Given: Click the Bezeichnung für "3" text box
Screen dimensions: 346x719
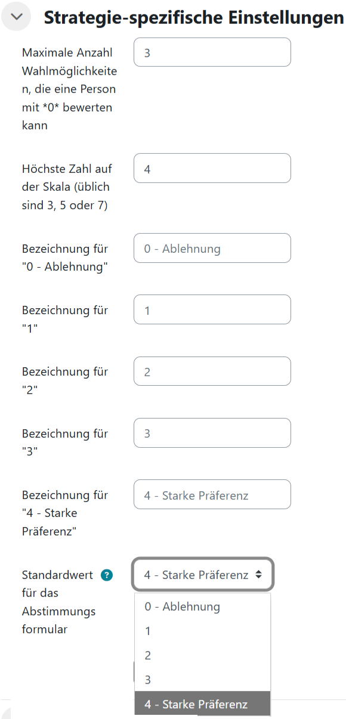Looking at the screenshot, I should click(212, 432).
